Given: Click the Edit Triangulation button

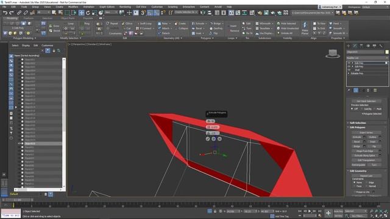Looking at the screenshot, I should point(366,160).
